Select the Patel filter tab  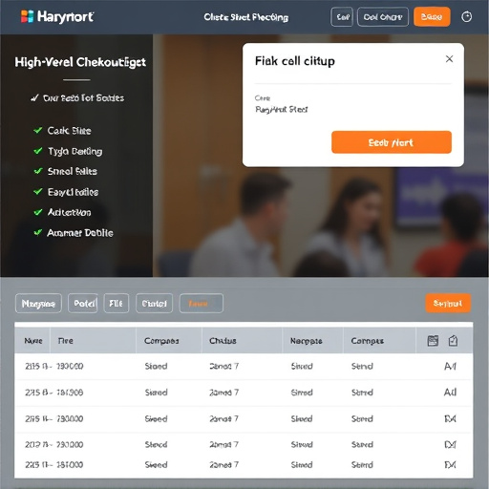point(83,304)
